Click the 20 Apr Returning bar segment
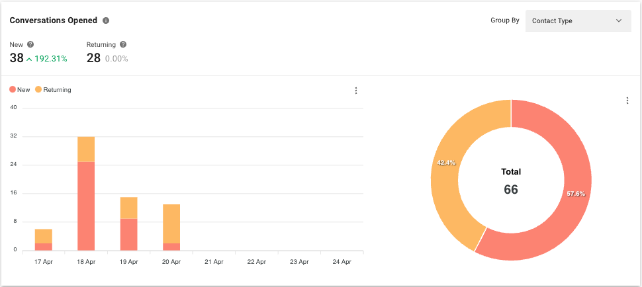 (171, 224)
